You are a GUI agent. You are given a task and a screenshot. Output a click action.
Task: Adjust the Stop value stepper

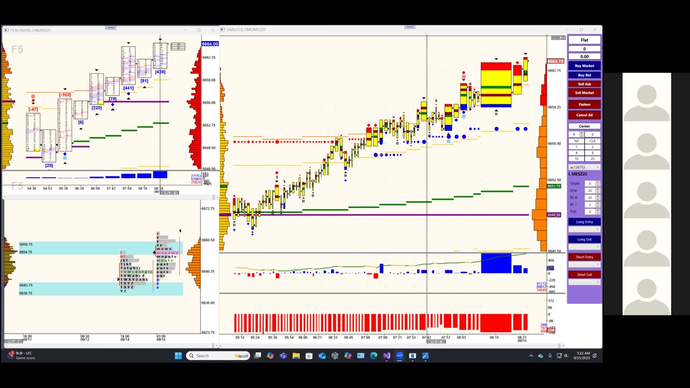point(598,190)
